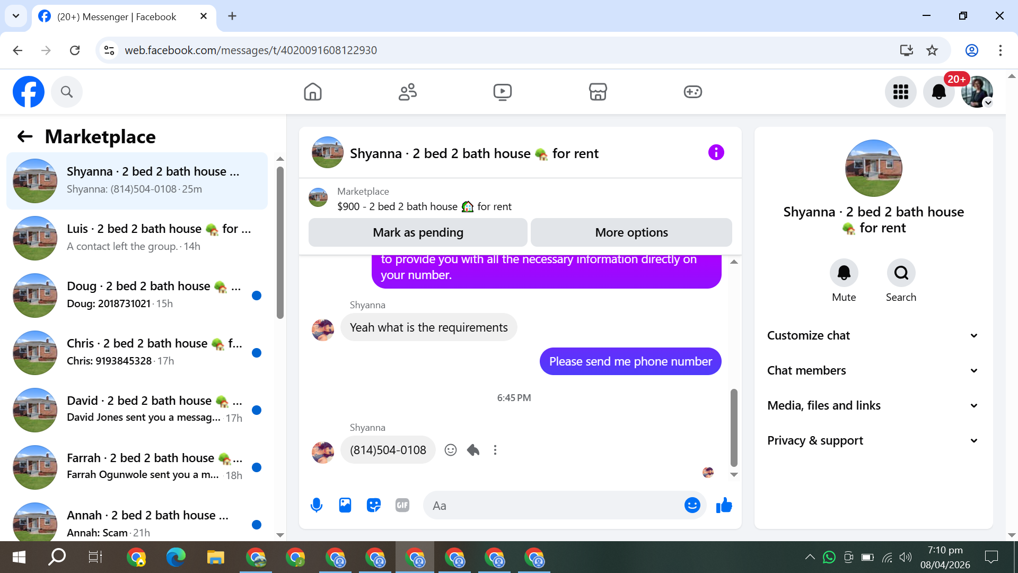Mute this conversation
This screenshot has height=573, width=1018.
click(x=844, y=273)
